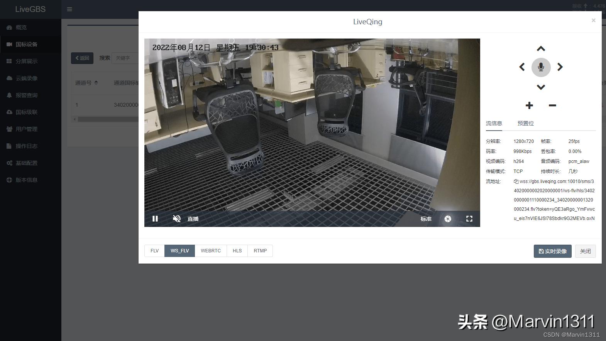Open 操作日志 in the sidebar
Screen dimensions: 606x341
click(x=30, y=146)
